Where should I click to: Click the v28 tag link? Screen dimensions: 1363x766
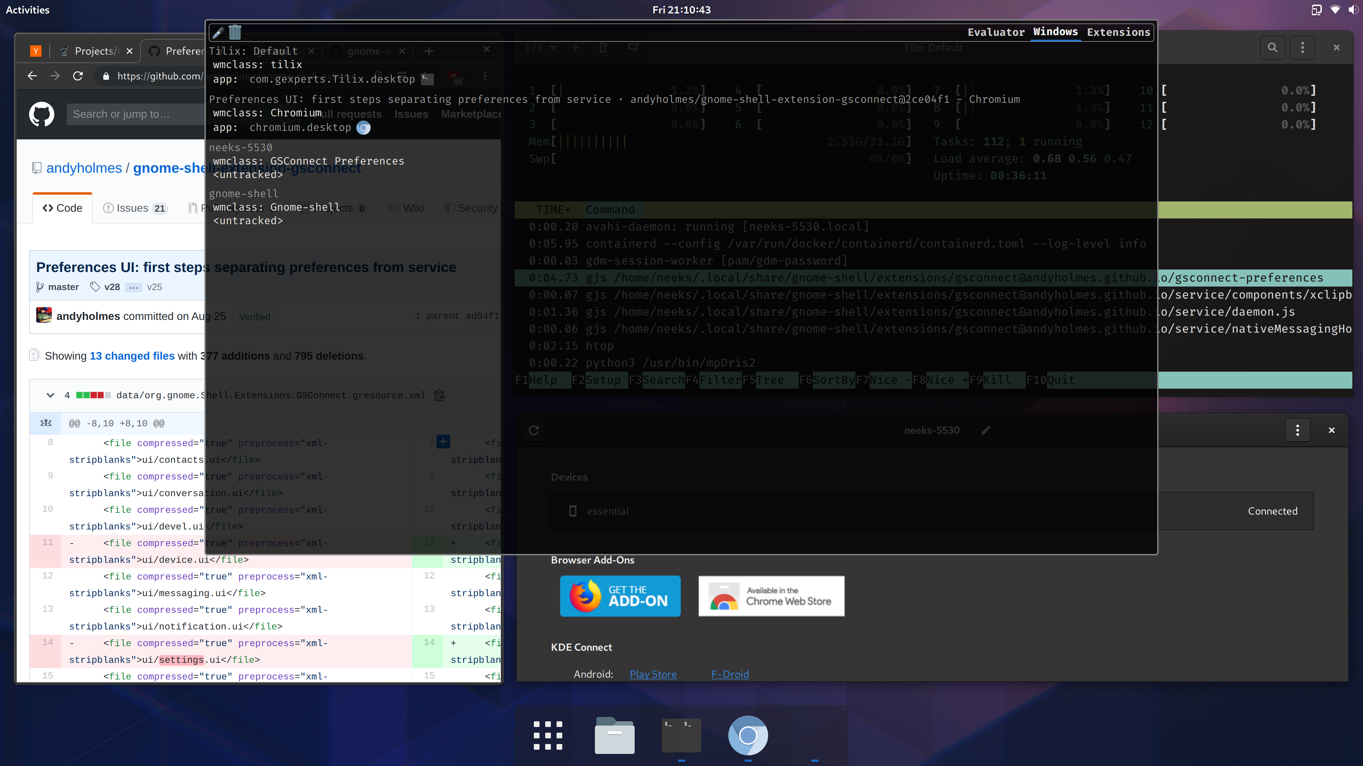point(112,287)
